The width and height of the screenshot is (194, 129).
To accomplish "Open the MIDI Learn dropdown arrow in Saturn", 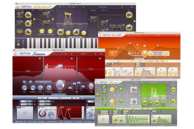I will click(25, 122).
